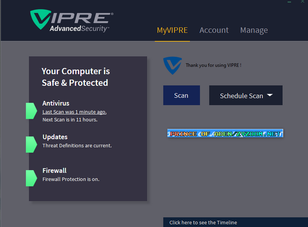The height and width of the screenshot is (227, 308).
Task: Select the Firewall heading
Action: tap(54, 170)
